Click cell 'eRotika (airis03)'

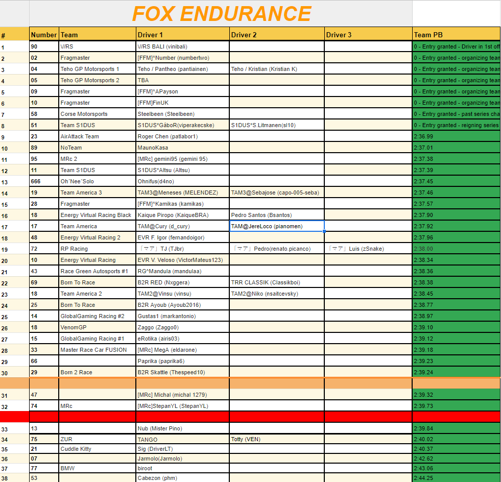[x=182, y=339]
